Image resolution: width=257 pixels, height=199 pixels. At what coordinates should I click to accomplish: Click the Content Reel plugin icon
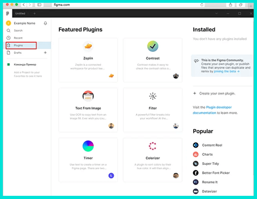[x=196, y=145]
